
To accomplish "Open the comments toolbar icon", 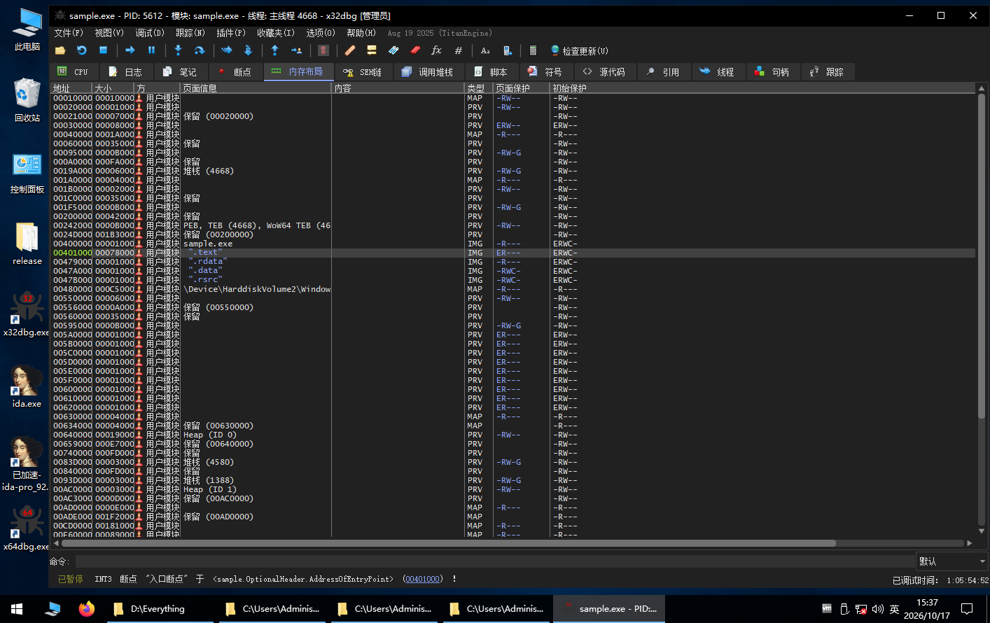I will (372, 50).
